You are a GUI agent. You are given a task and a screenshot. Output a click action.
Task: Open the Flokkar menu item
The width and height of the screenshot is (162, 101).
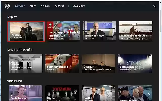45,6
